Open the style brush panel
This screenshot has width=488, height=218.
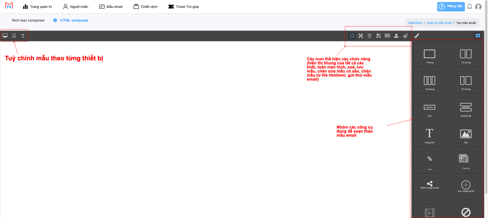pos(417,36)
